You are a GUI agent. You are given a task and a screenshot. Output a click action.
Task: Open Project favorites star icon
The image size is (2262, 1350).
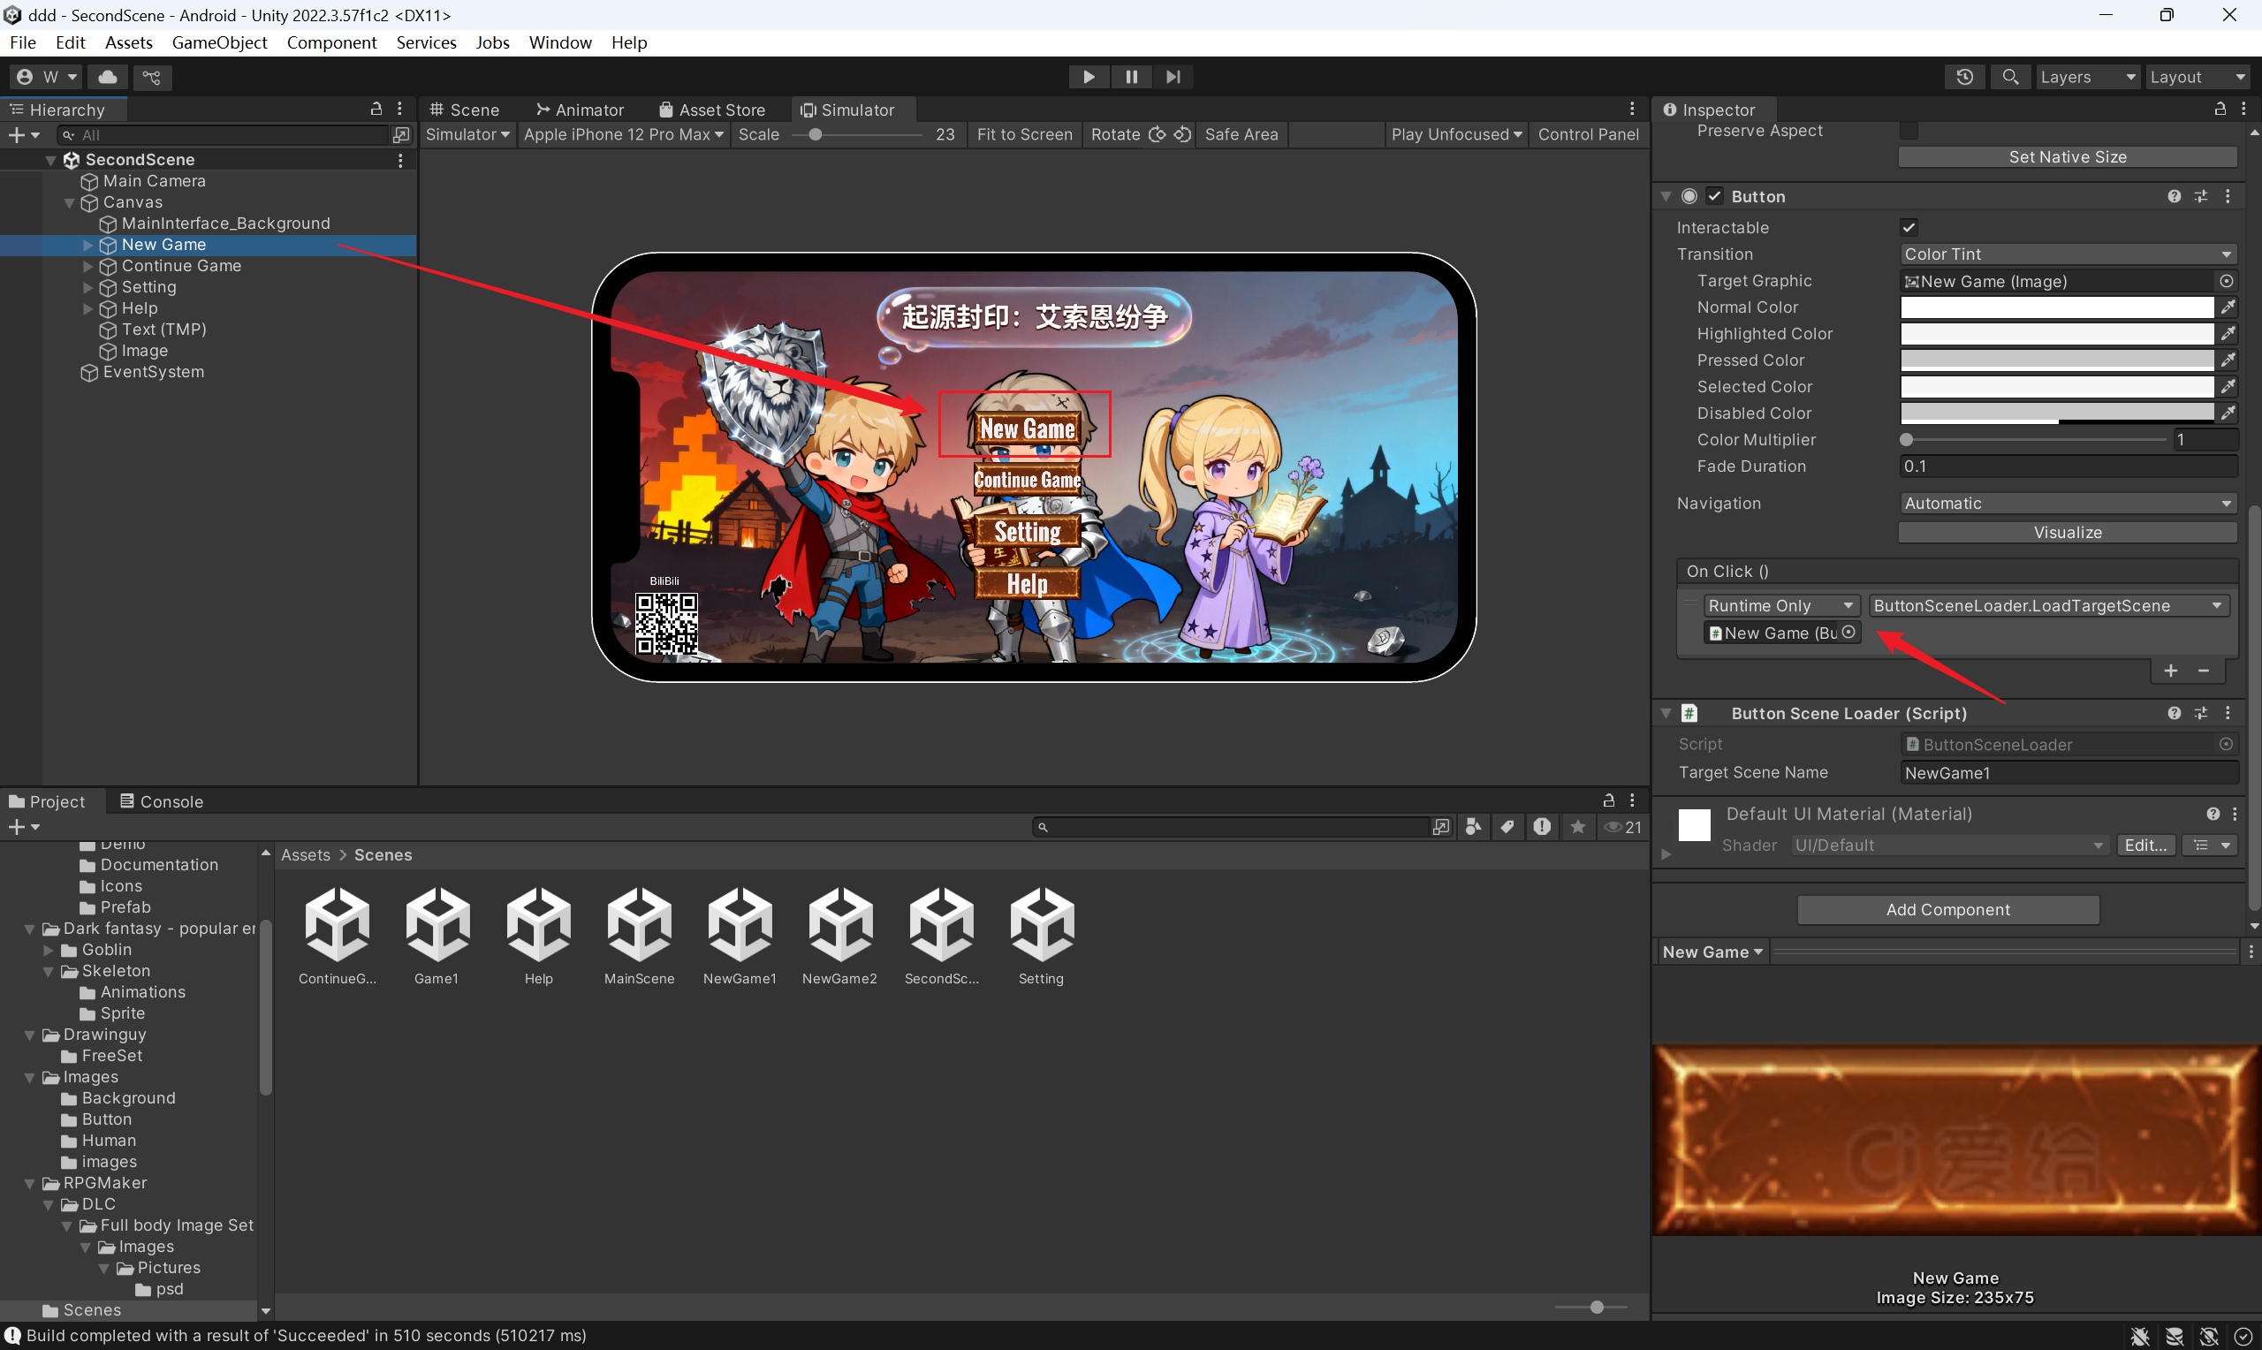tap(1578, 827)
